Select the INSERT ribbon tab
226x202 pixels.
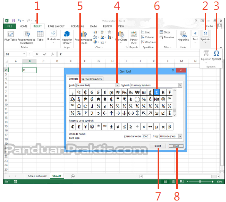(x=38, y=26)
